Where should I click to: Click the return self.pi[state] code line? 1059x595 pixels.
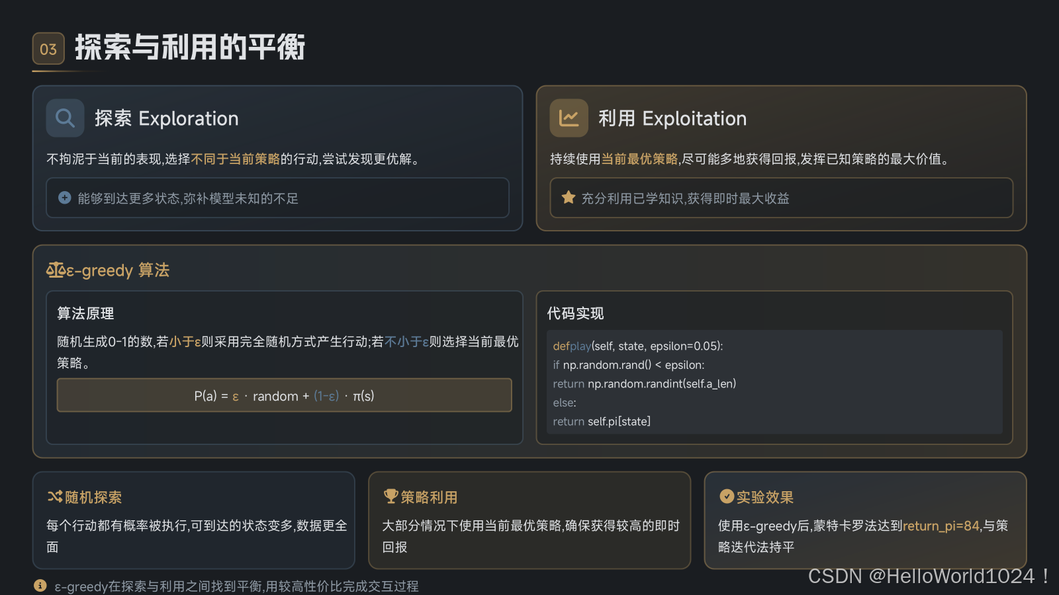click(602, 421)
